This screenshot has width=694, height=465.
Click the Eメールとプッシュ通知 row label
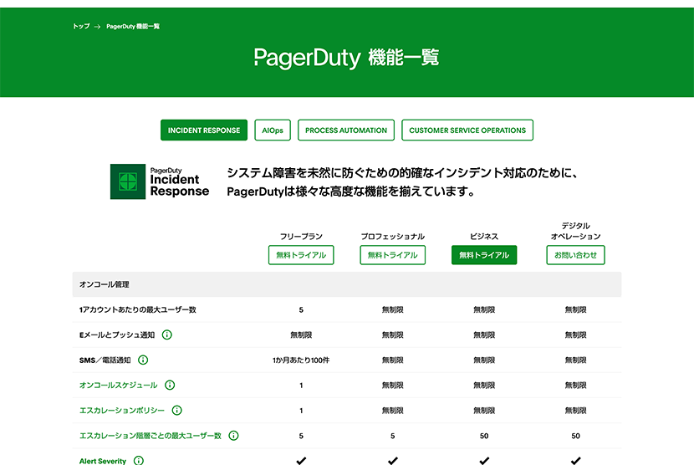[117, 335]
